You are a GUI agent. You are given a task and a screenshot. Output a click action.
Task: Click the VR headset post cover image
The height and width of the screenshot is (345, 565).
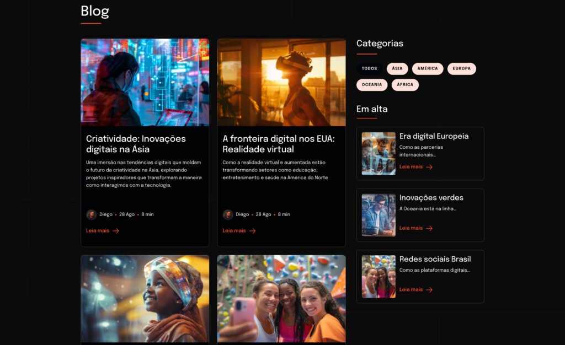point(281,82)
